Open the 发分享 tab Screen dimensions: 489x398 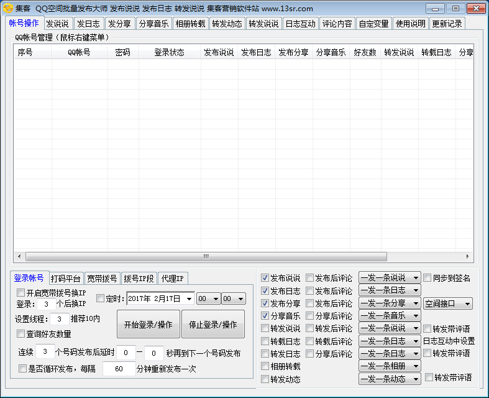tap(119, 24)
